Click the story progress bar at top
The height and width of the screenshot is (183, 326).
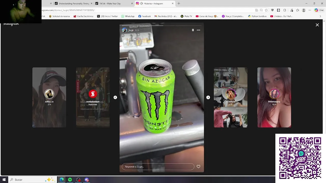tap(162, 25)
